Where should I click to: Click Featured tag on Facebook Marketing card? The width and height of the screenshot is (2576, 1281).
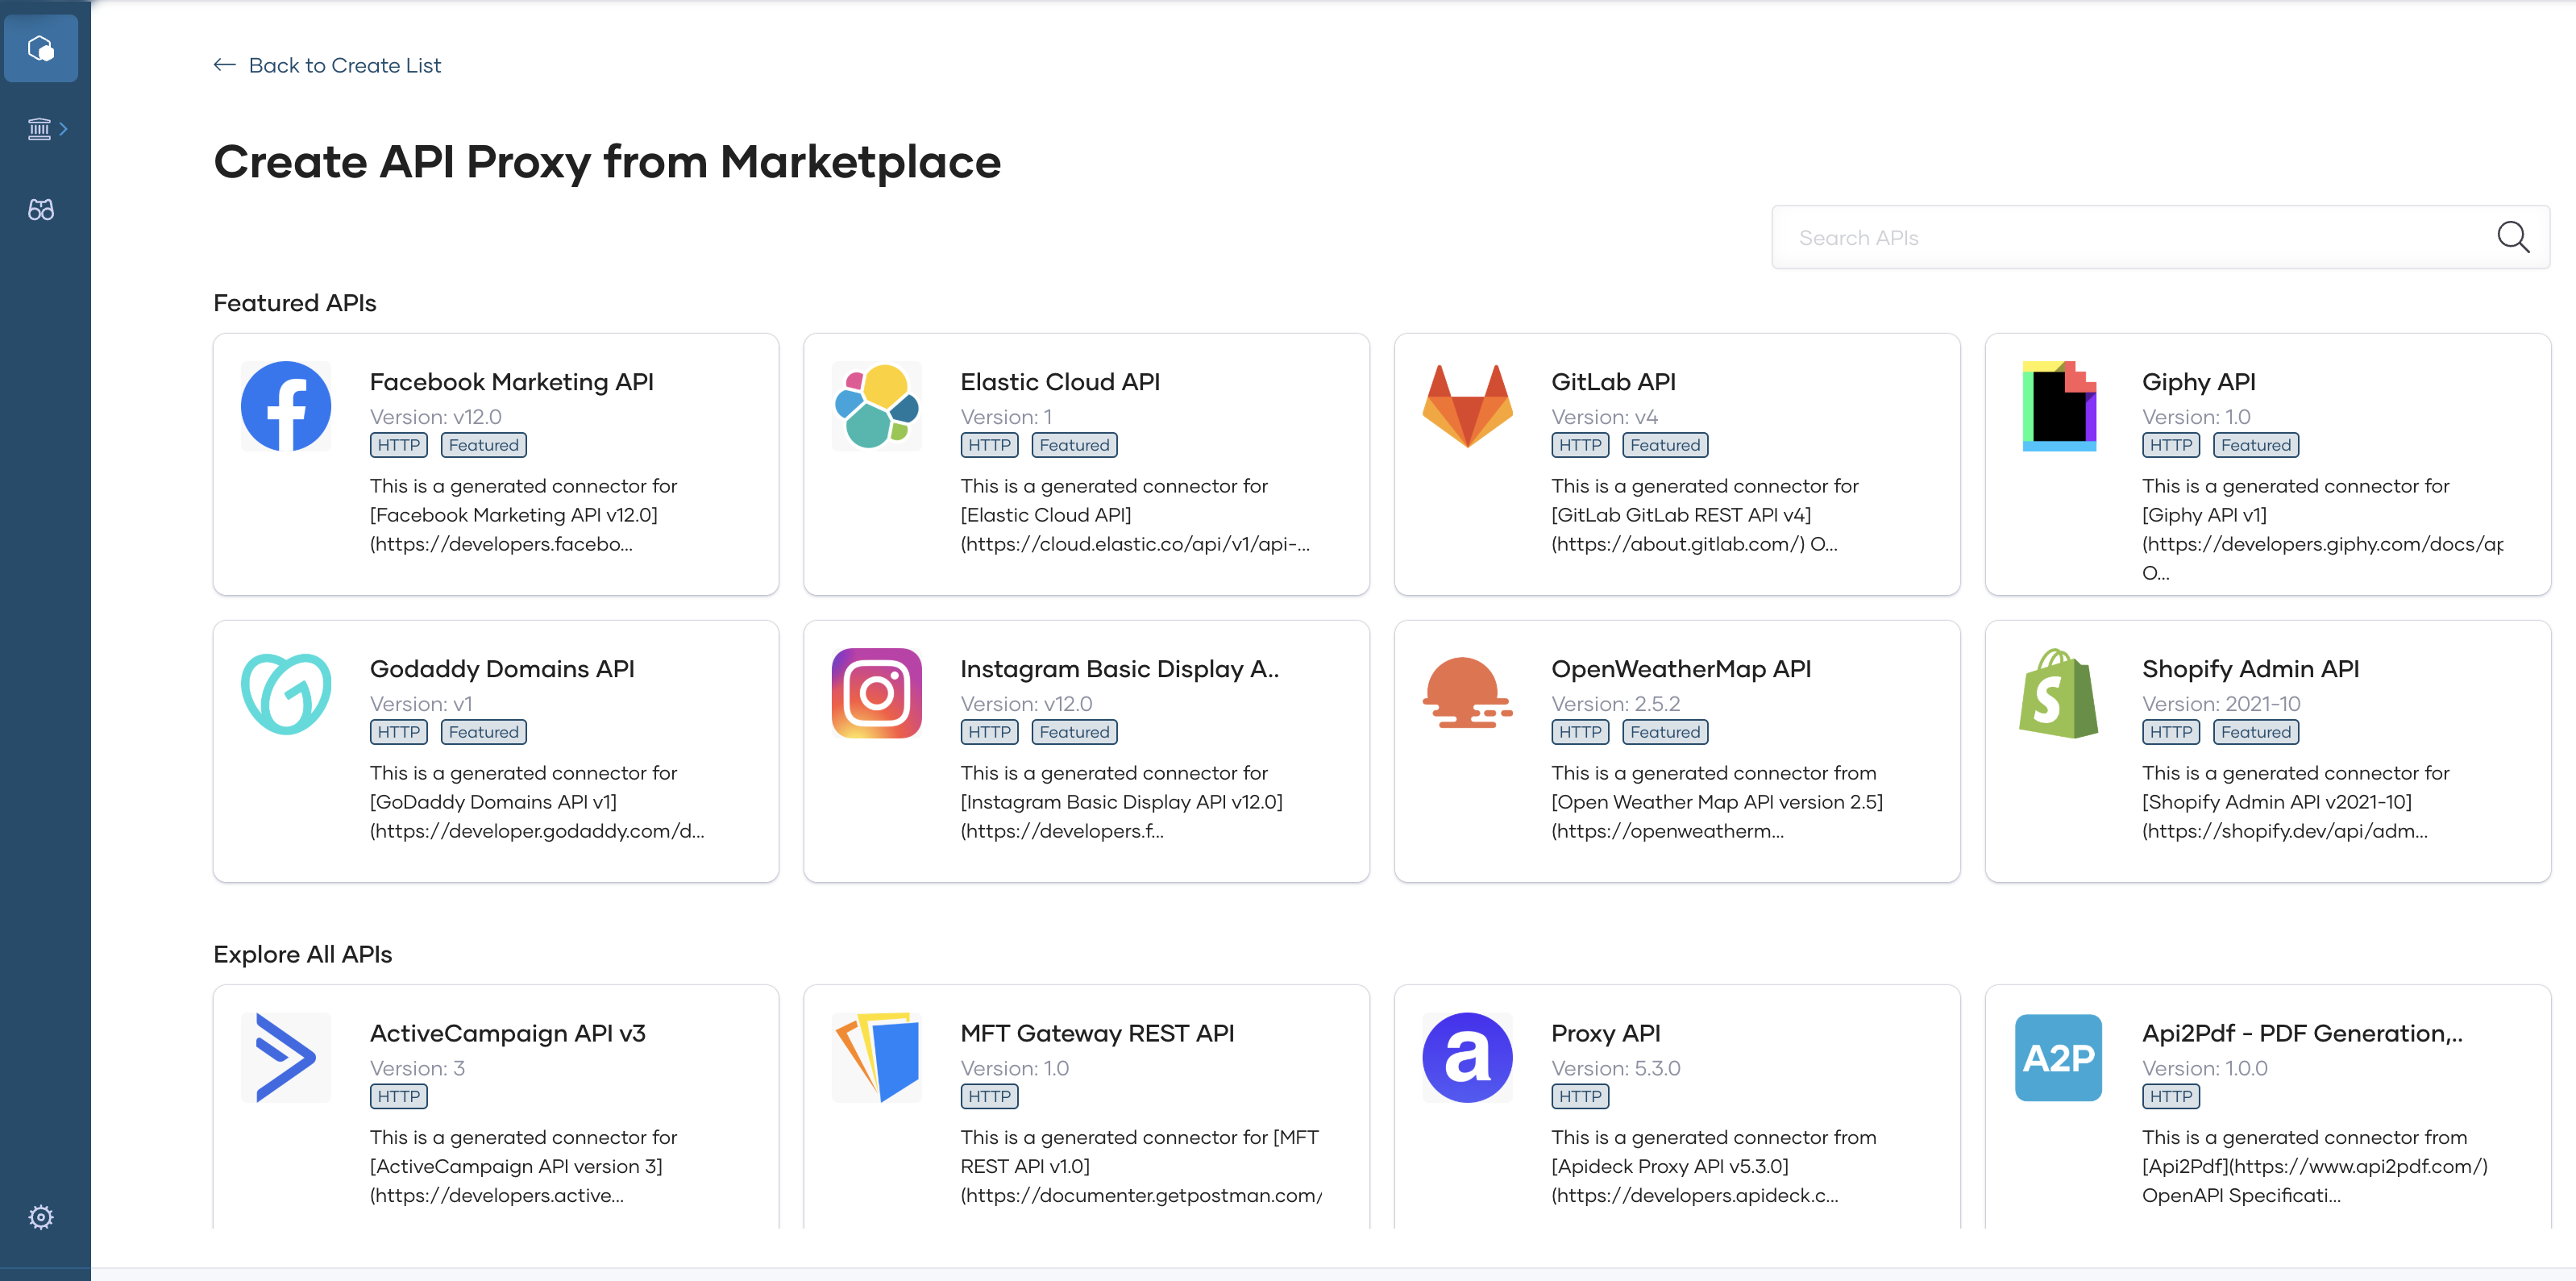tap(484, 445)
